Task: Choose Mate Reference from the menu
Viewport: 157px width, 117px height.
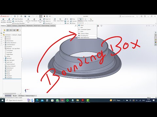Action: [87, 38]
